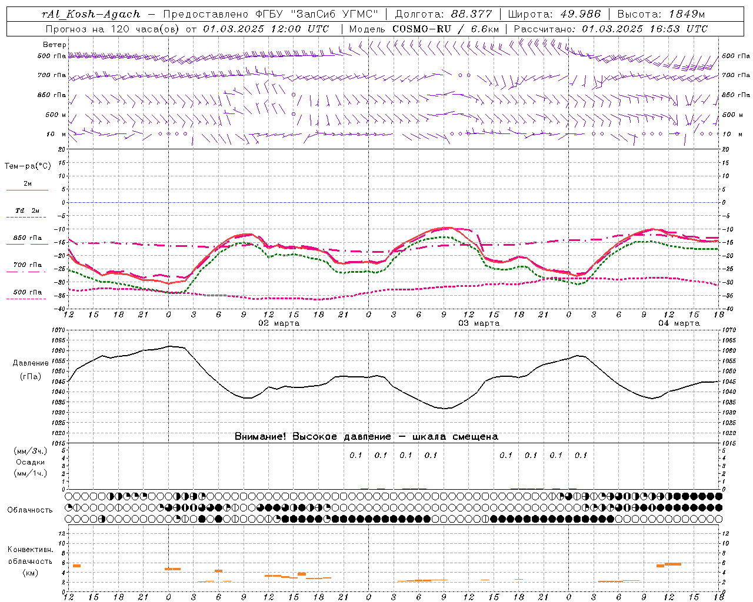The width and height of the screenshot is (753, 602).
Task: Click the station title rAl_Kosh-Agach
Action: pyautogui.click(x=91, y=14)
